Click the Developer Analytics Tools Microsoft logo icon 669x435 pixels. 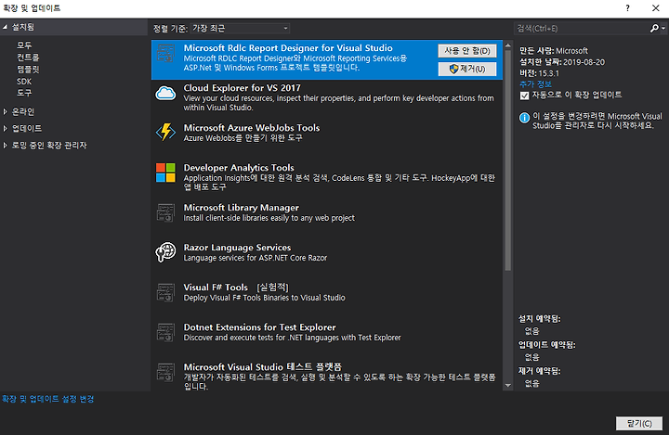click(x=165, y=173)
